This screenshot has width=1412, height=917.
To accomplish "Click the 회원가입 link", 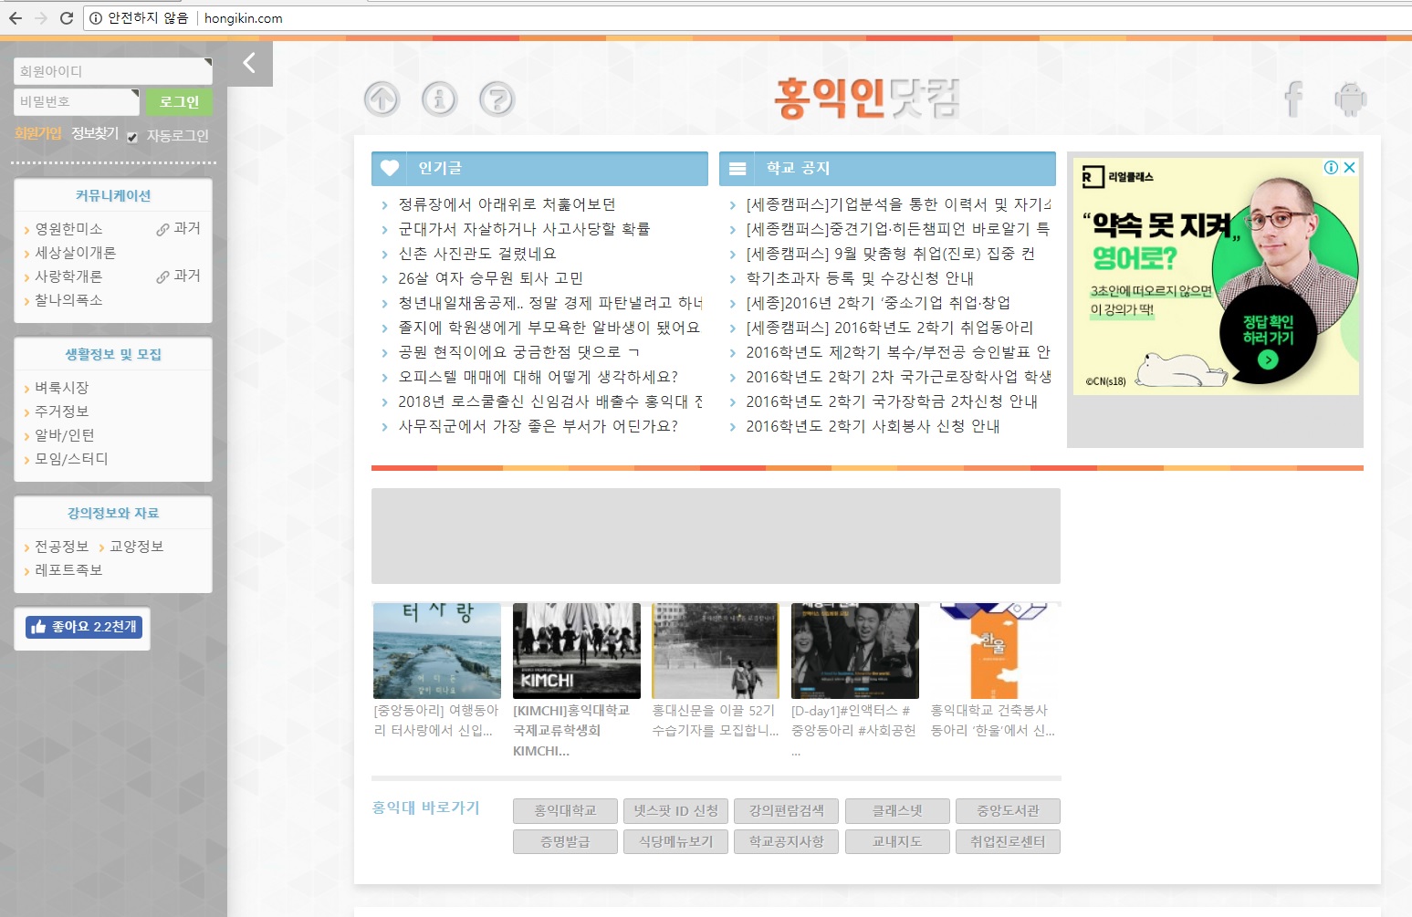I will (37, 133).
